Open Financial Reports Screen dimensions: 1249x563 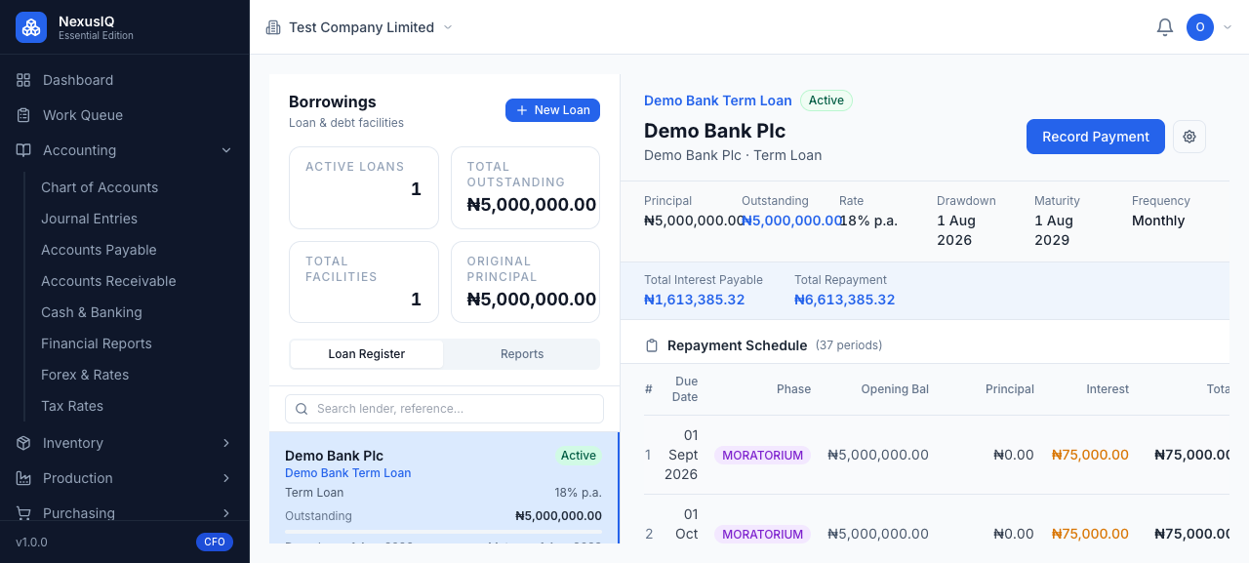point(97,343)
